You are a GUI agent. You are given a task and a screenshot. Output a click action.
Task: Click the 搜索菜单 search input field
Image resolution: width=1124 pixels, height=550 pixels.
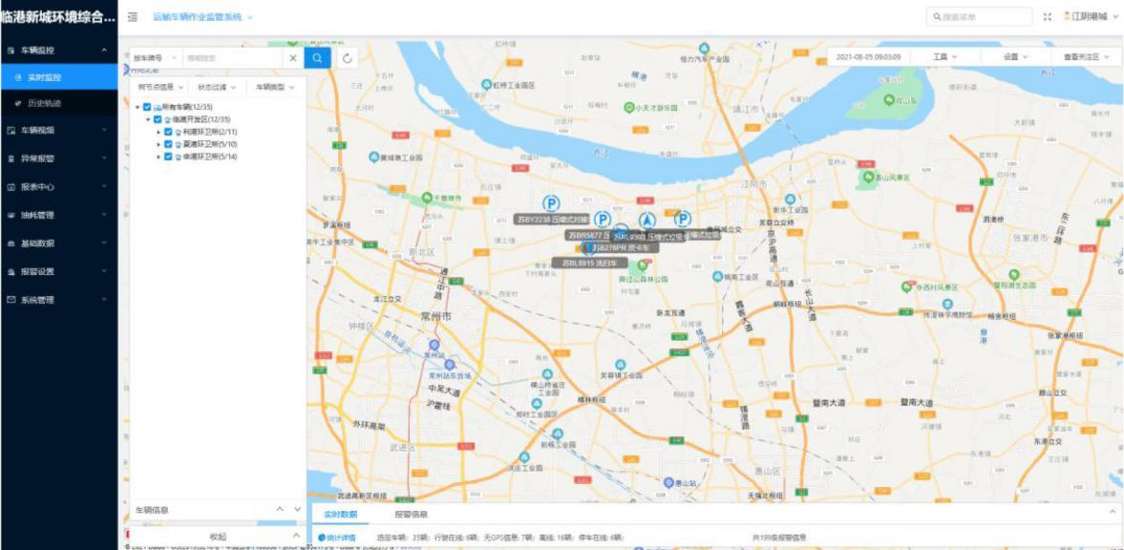point(979,17)
